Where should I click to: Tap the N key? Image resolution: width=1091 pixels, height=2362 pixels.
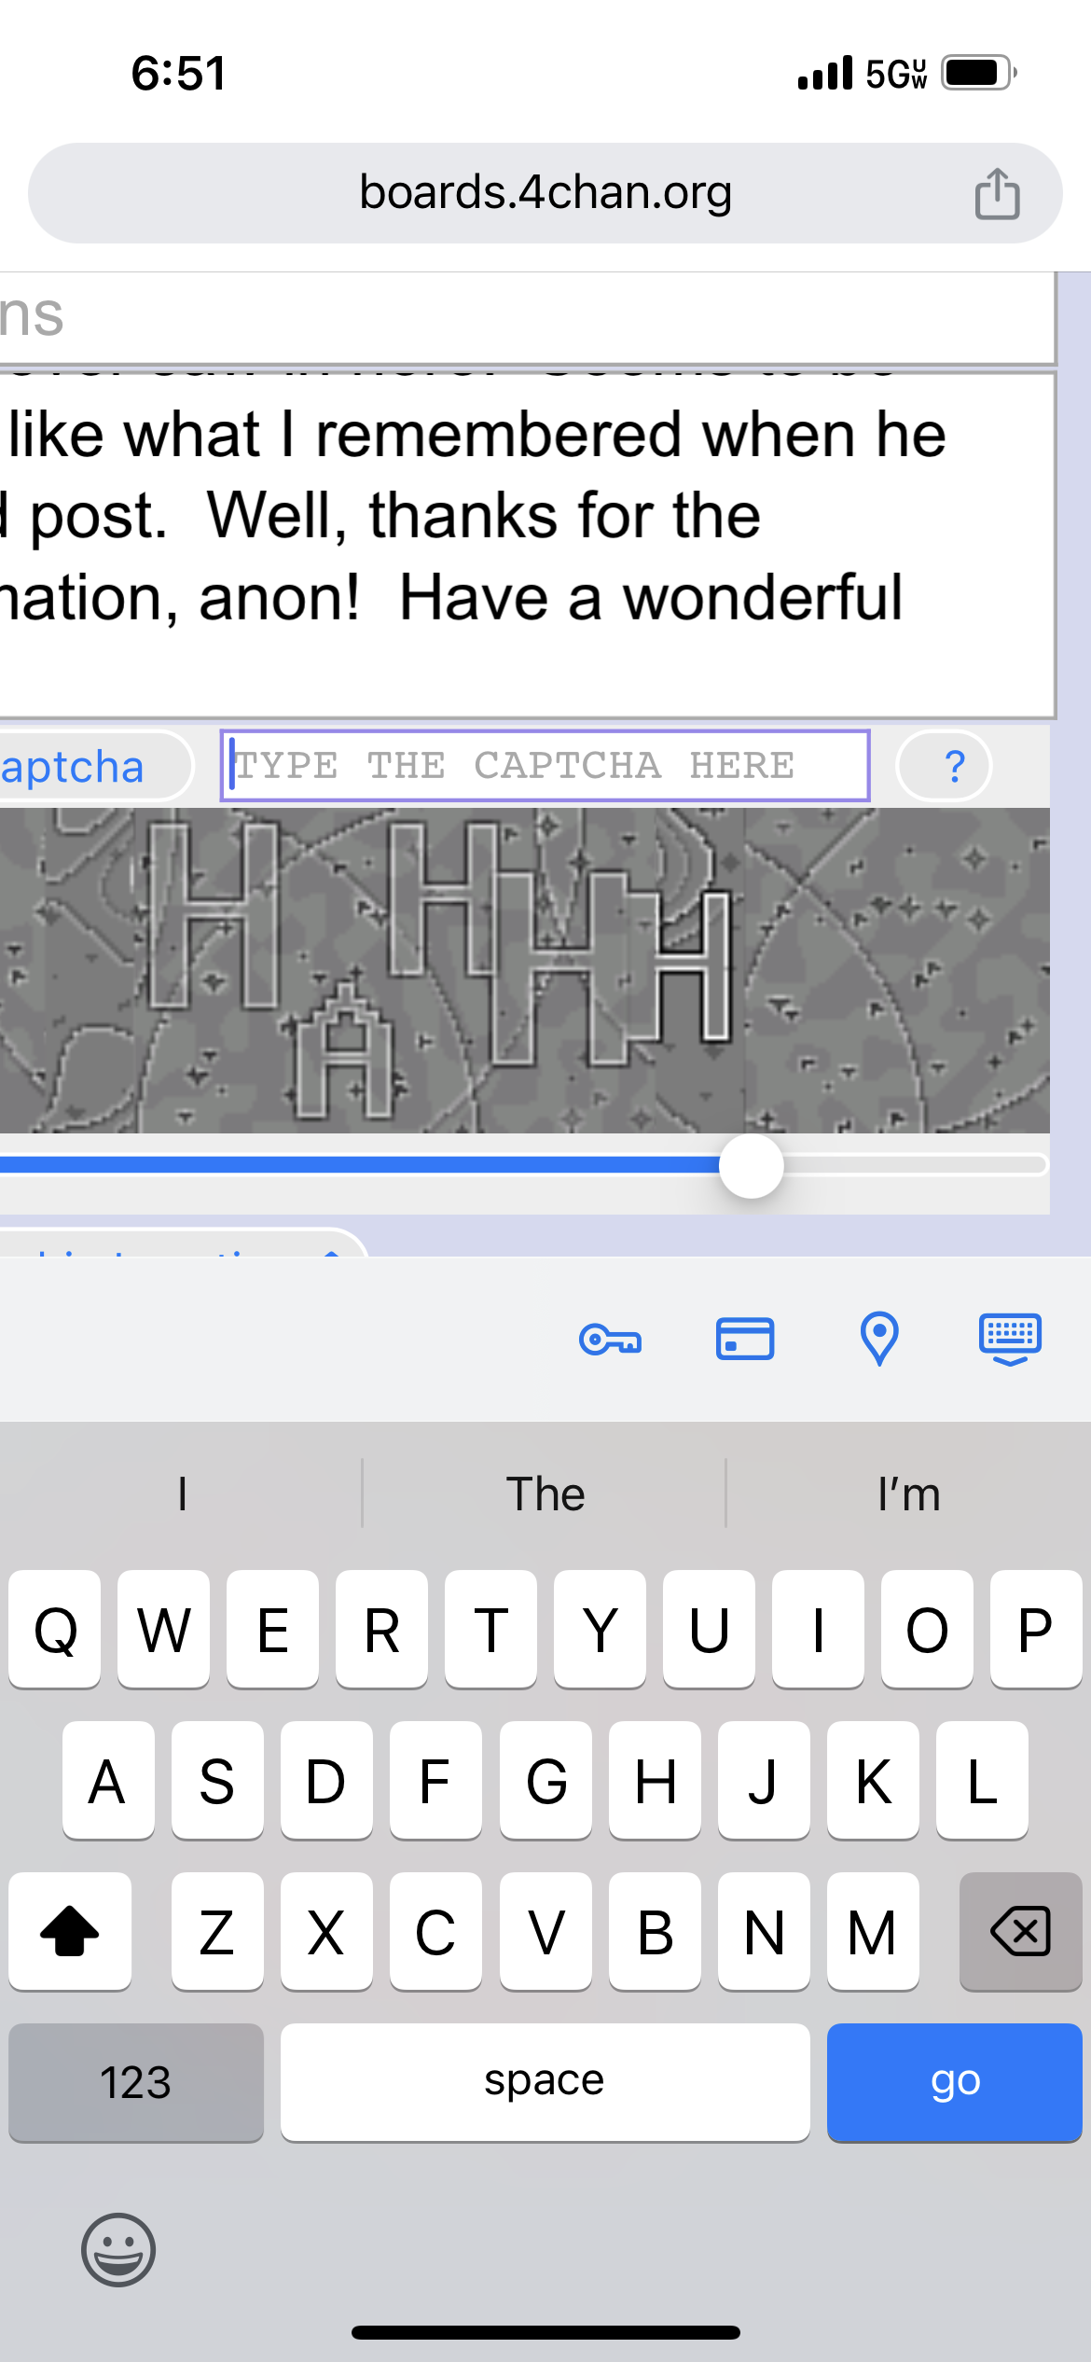point(764,1931)
